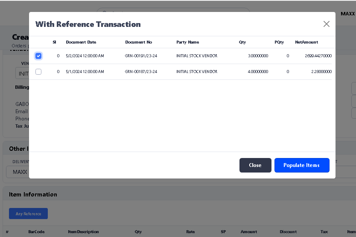This screenshot has height=237, width=356.
Task: Click the Populate Items button
Action: tap(302, 165)
